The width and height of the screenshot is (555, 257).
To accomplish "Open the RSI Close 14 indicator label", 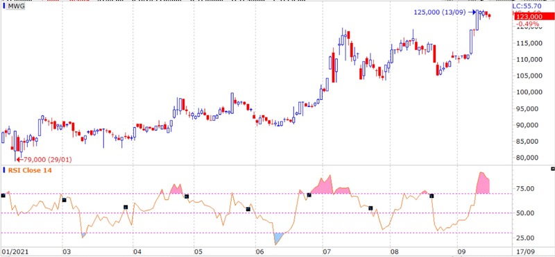I will (30, 170).
